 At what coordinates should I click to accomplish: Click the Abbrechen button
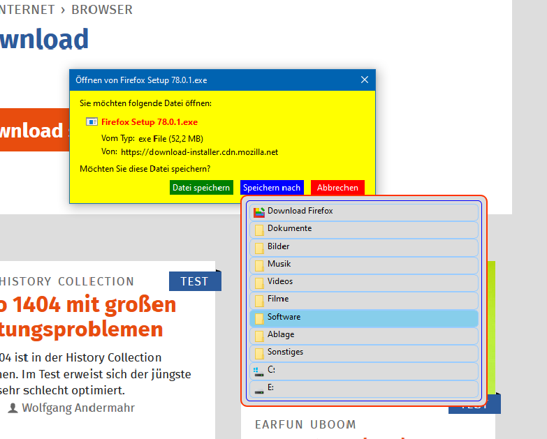click(x=337, y=188)
